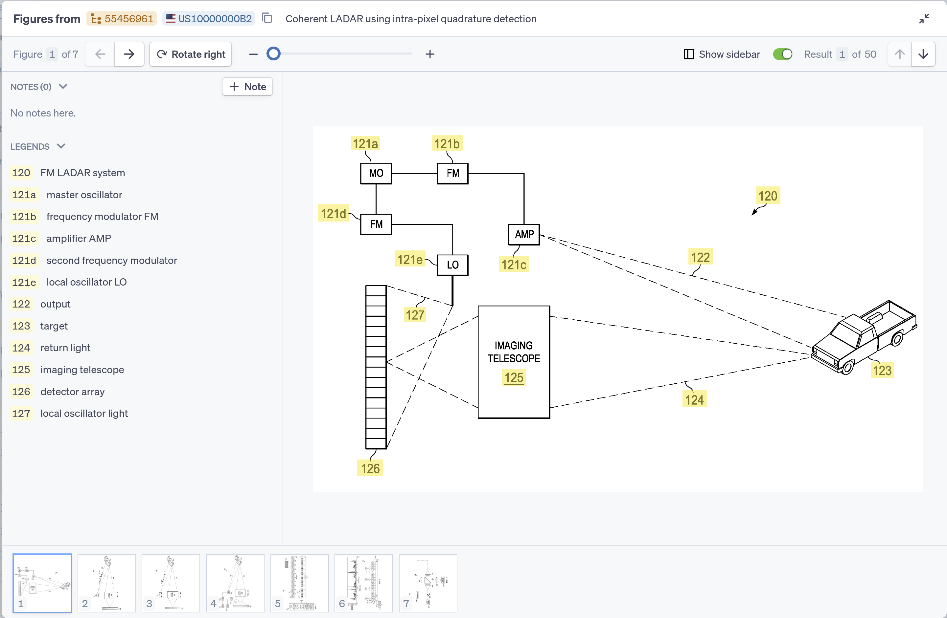The image size is (947, 618).
Task: Click the zoom slider handle
Action: [273, 53]
